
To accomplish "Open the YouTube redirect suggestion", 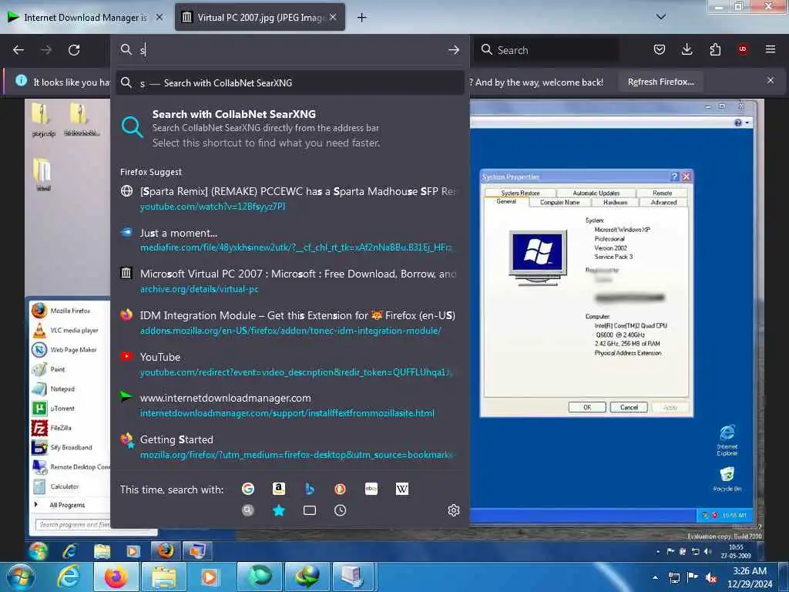I will coord(290,364).
